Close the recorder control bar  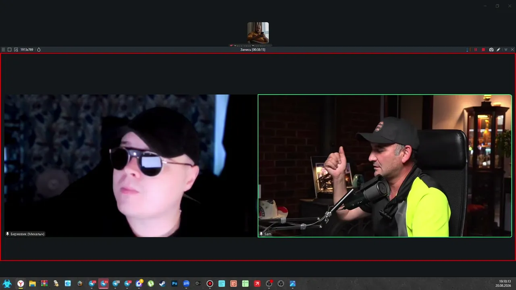[x=512, y=50]
